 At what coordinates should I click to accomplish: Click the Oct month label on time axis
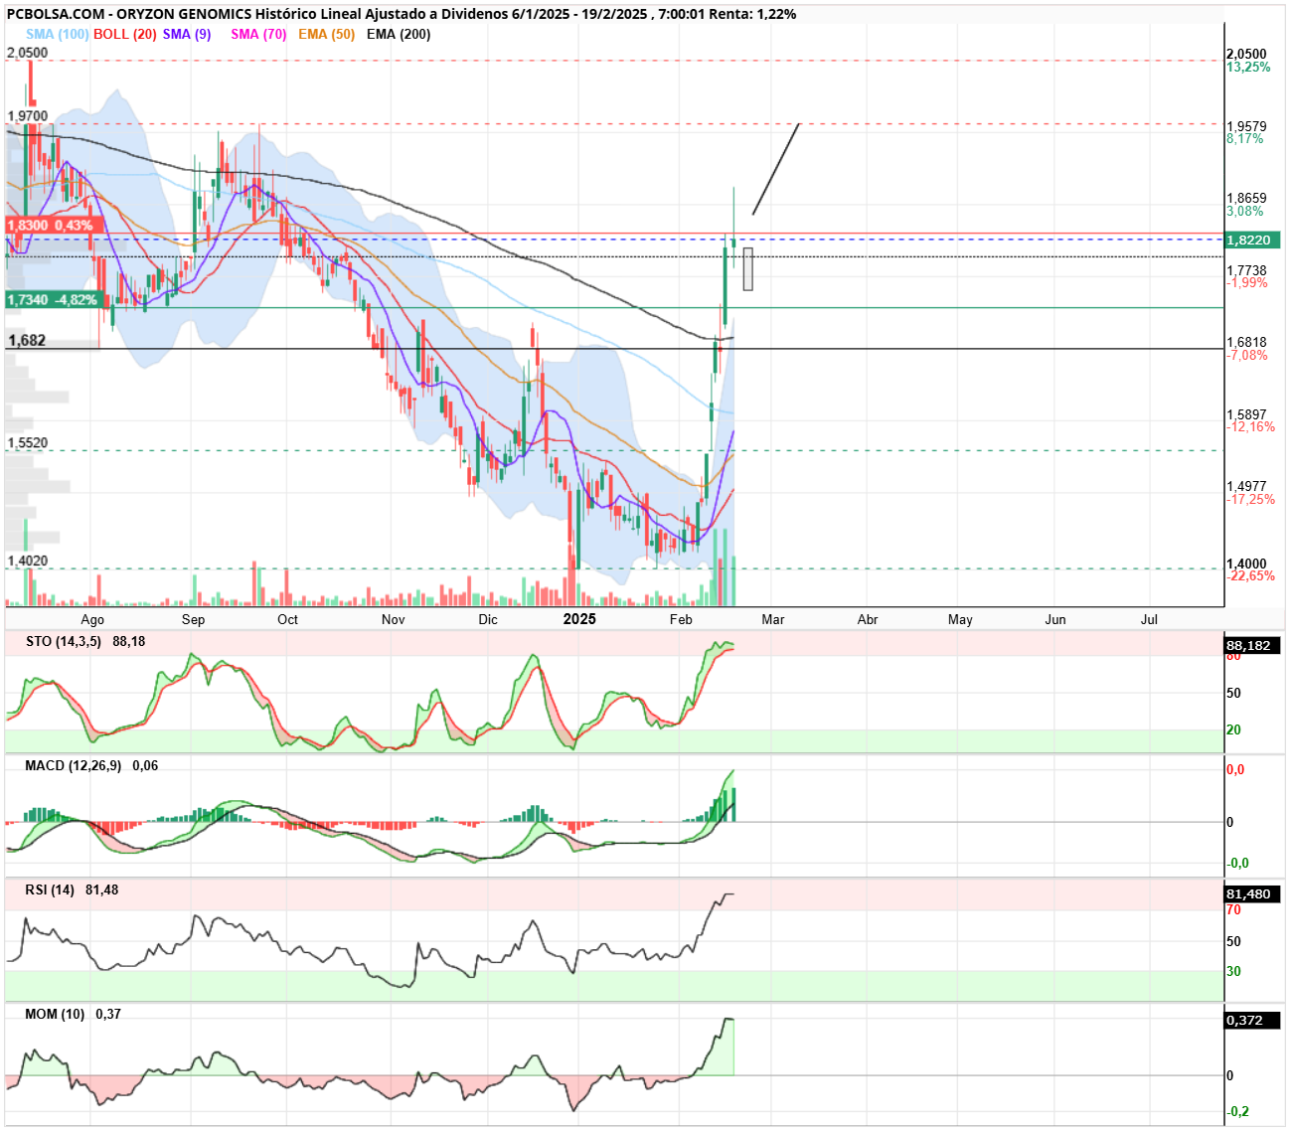287,619
